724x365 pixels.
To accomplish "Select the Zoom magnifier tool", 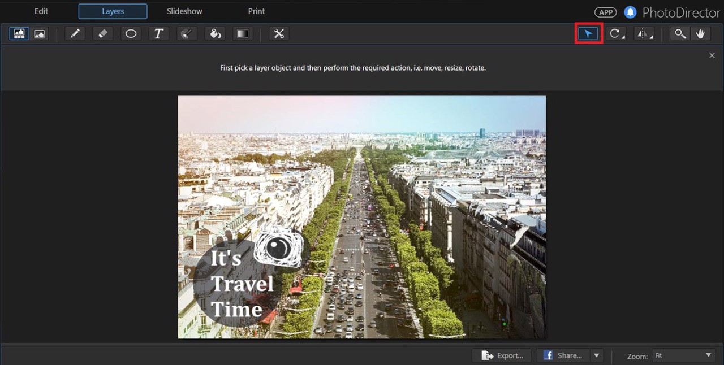I will coord(680,34).
